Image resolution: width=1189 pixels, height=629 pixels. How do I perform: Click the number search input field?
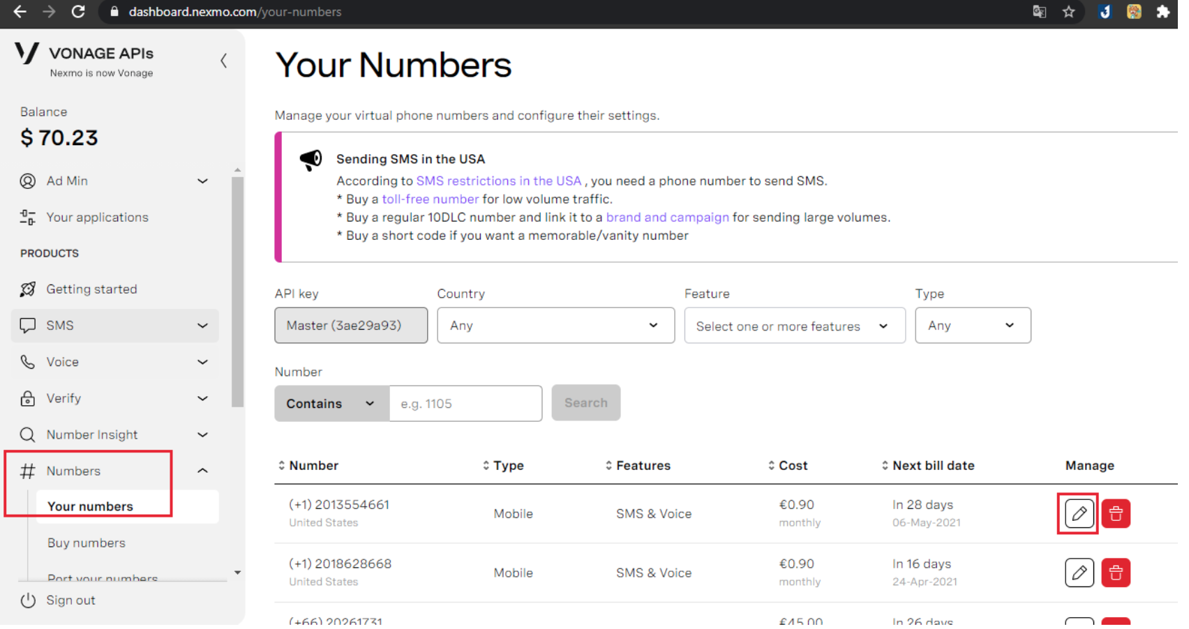(x=465, y=404)
